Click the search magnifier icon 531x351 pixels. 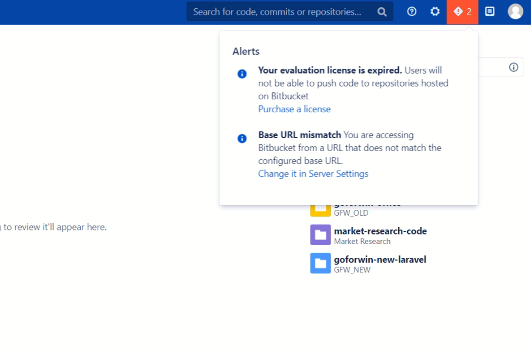point(382,12)
